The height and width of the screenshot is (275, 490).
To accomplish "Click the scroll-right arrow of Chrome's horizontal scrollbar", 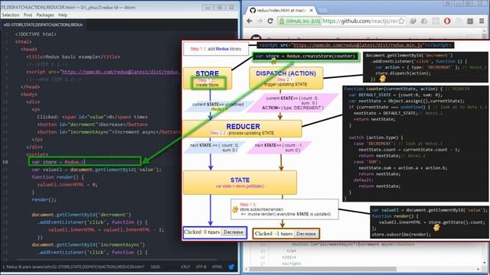I will click(479, 269).
